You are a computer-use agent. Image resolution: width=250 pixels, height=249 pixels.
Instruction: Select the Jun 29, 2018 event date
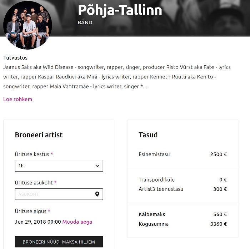click(38, 222)
